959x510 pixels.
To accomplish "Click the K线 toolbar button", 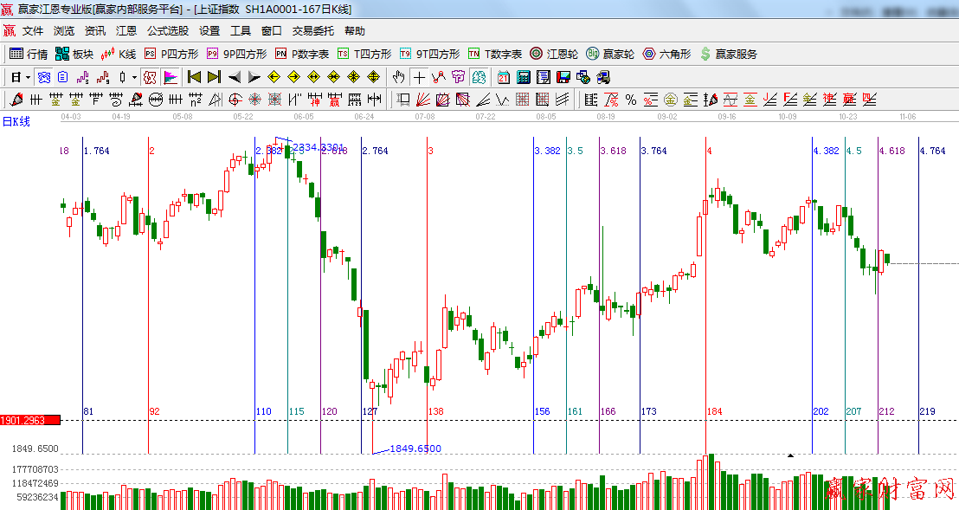I will coord(119,54).
